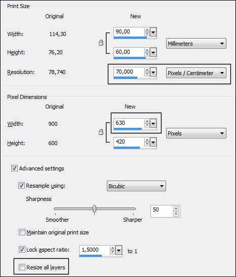Toggle Lock aspect ratio checkbox

click(22, 250)
